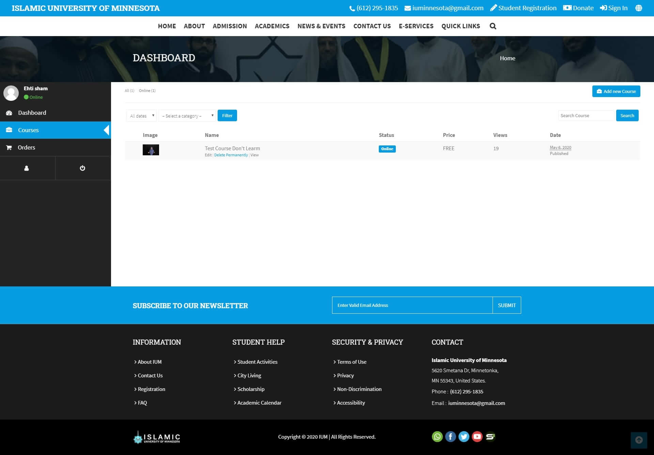This screenshot has height=455, width=654.
Task: Open the WhatsApp social icon
Action: tap(437, 437)
